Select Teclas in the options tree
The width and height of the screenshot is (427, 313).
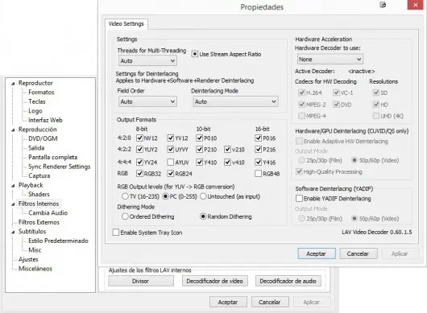click(37, 101)
